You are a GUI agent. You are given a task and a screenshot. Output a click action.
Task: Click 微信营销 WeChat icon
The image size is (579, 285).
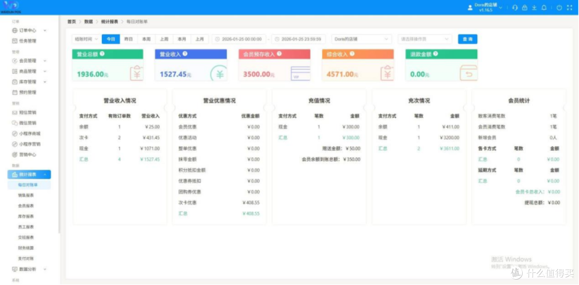click(x=15, y=123)
